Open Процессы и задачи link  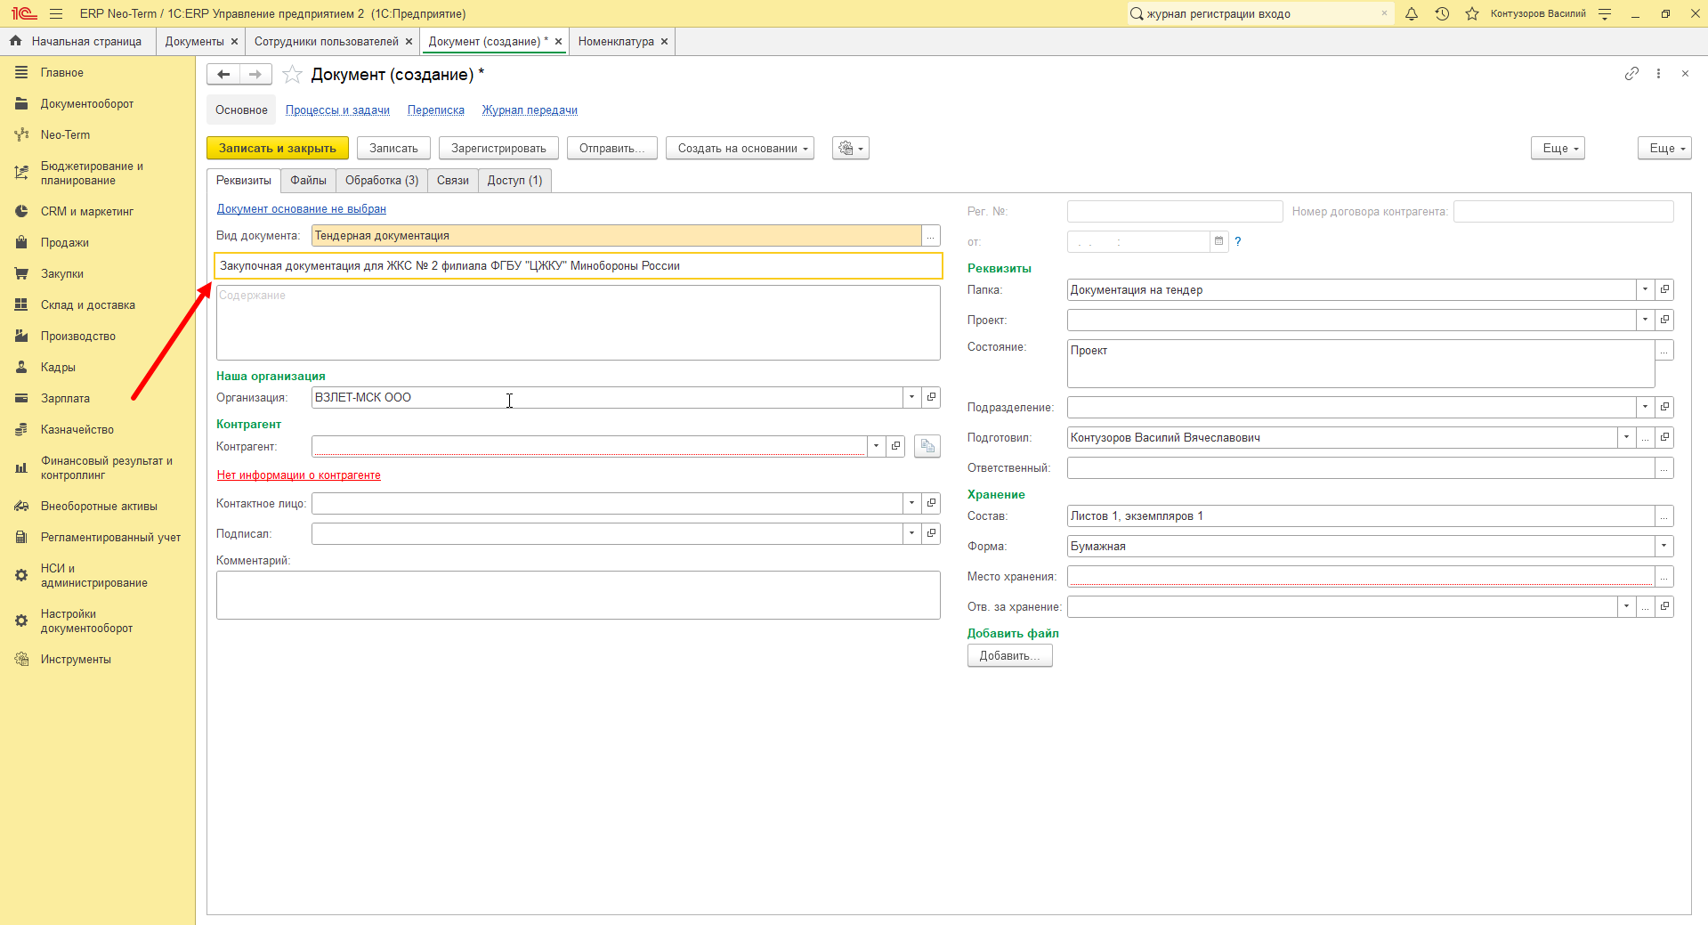coord(337,110)
